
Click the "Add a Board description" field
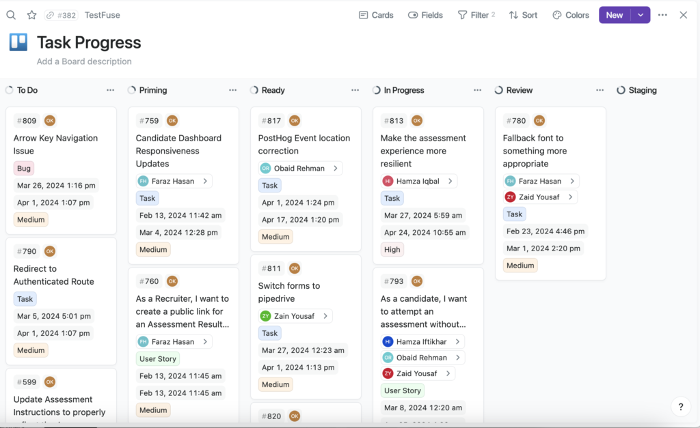[84, 61]
